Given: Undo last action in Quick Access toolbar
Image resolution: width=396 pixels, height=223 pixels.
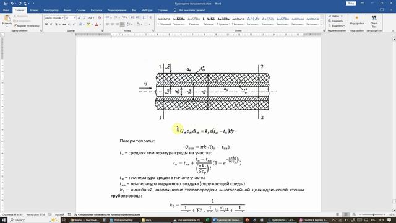Looking at the screenshot, I should click(x=12, y=3).
